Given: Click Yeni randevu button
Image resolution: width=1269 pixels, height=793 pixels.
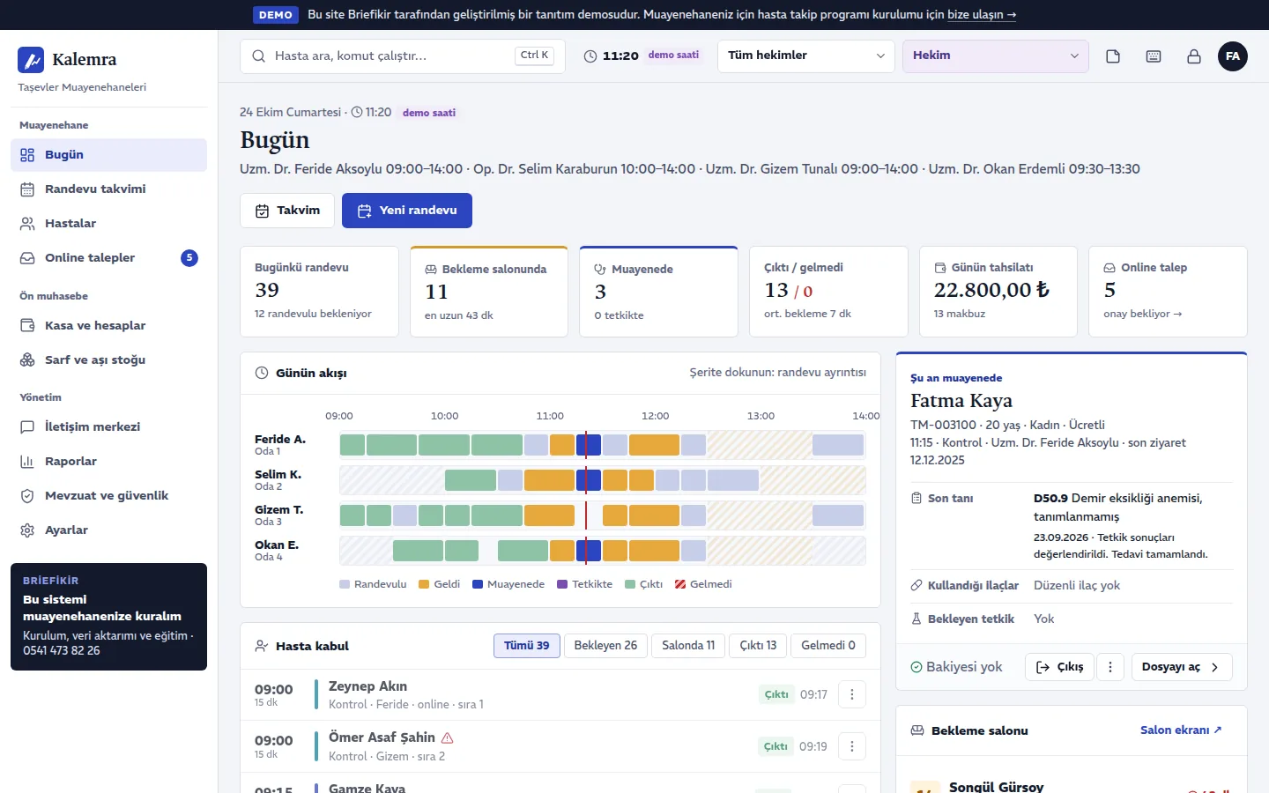Looking at the screenshot, I should pos(407,211).
